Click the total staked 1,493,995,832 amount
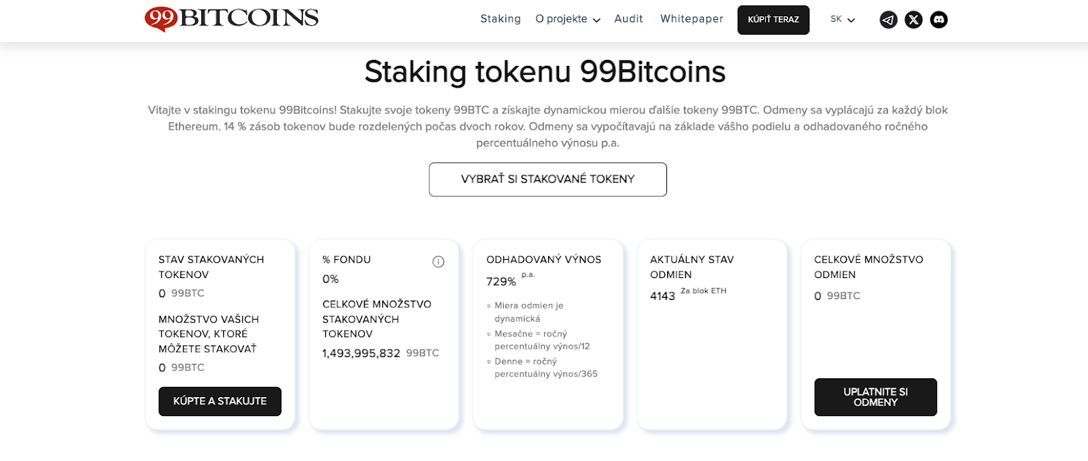 [361, 354]
